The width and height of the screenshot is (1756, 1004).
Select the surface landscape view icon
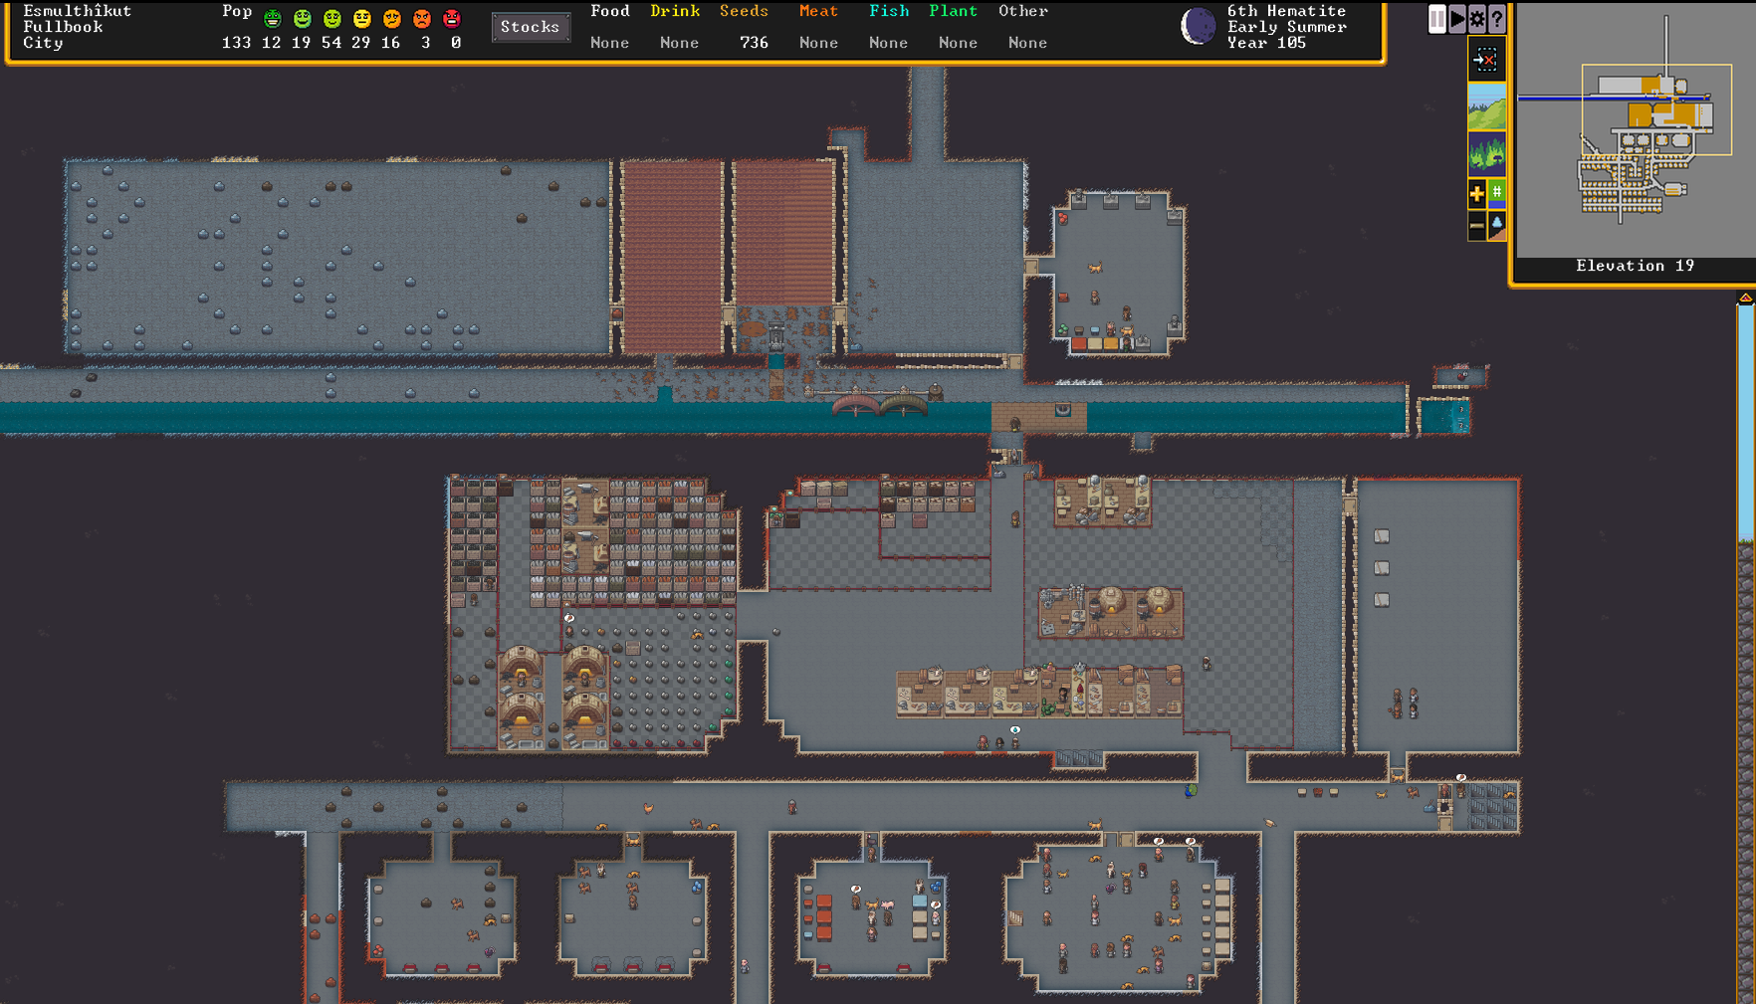(x=1486, y=106)
